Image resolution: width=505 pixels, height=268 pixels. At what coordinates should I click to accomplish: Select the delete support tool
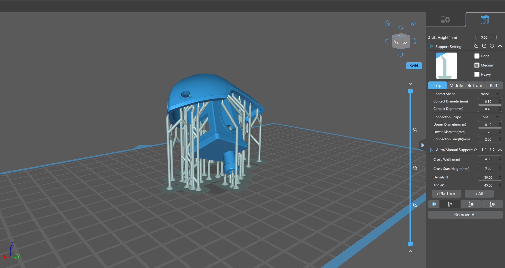pos(471,204)
